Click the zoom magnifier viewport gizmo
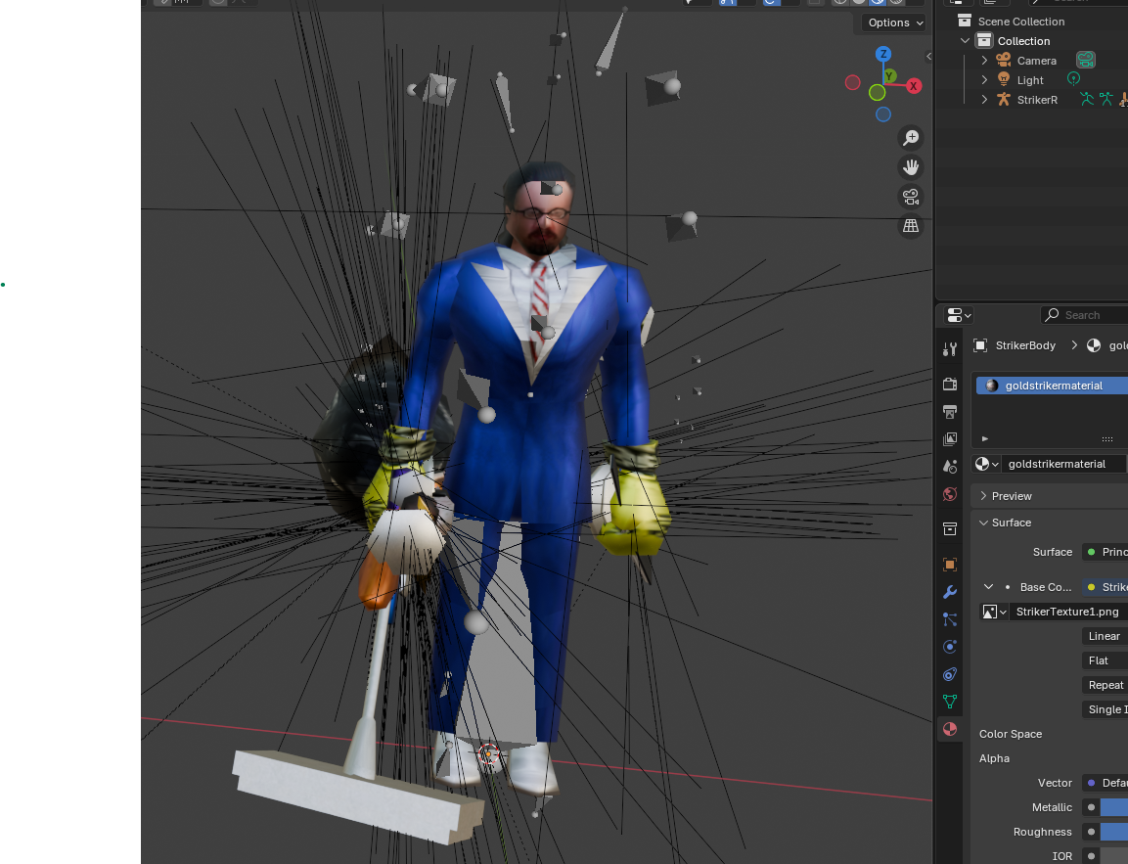 pos(911,137)
